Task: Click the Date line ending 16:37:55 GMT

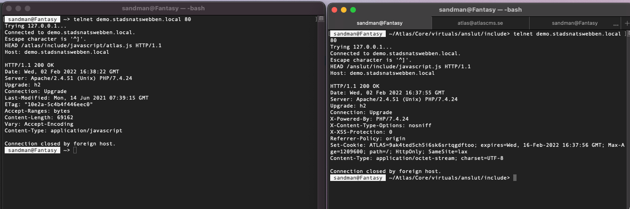Action: 387,93
